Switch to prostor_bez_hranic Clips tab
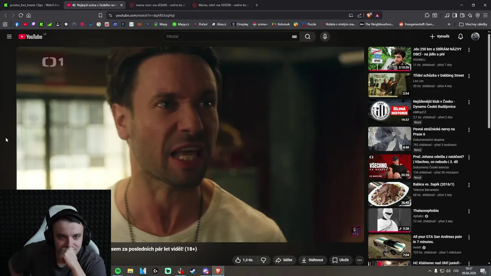 click(x=32, y=5)
